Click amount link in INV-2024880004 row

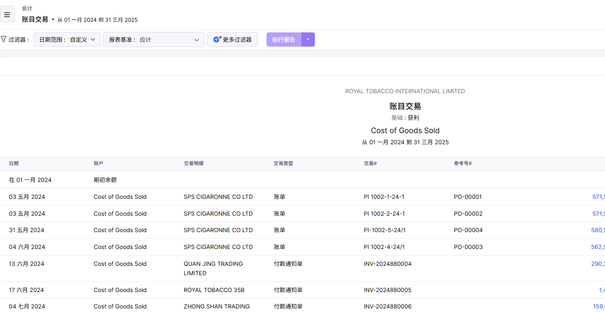point(598,264)
